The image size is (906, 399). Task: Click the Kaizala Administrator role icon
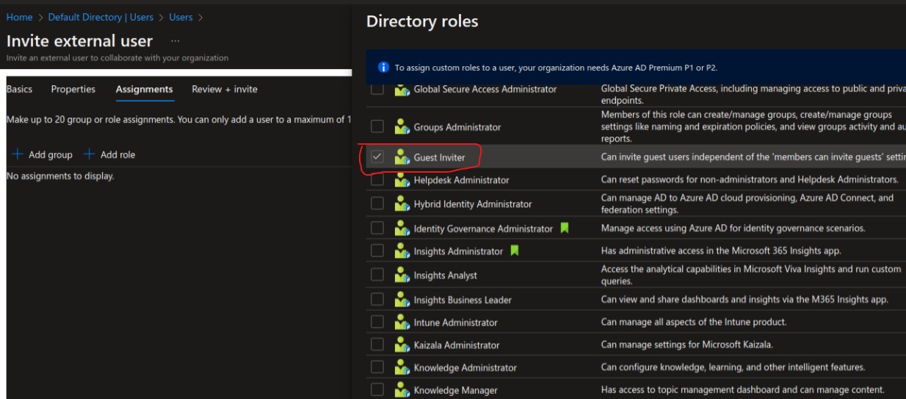[x=401, y=345]
